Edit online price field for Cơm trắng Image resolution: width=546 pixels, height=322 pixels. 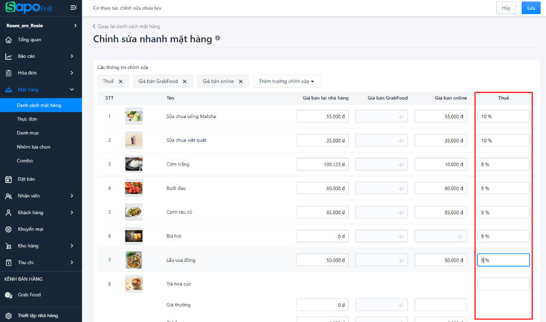tap(441, 164)
